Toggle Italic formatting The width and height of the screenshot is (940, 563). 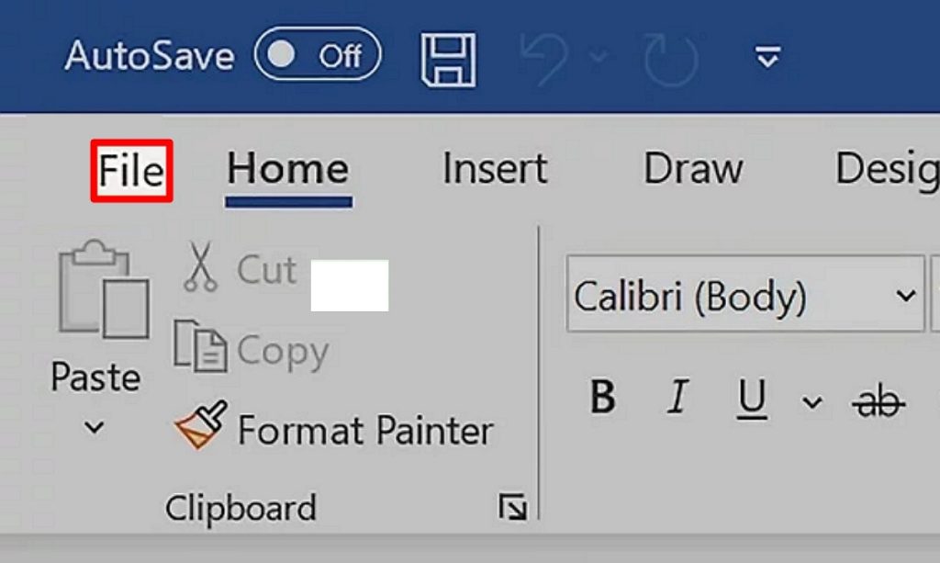677,399
